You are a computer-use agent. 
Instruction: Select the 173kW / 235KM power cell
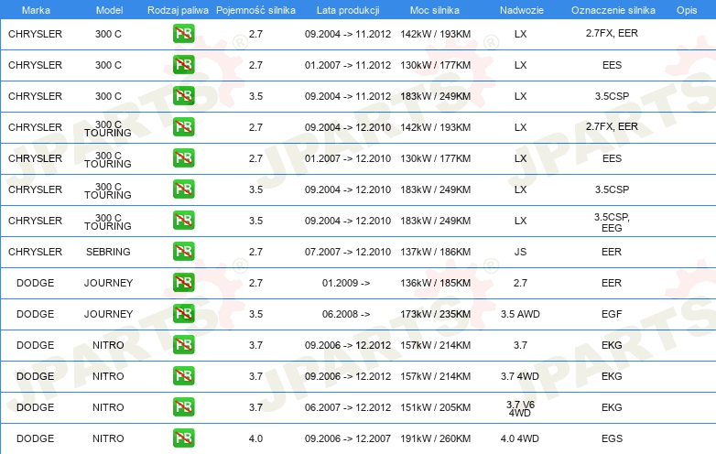click(436, 314)
